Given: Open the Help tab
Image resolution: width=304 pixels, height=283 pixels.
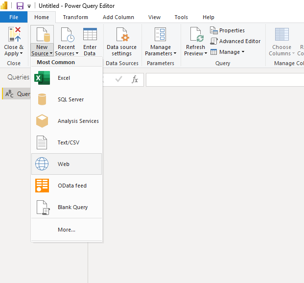Looking at the screenshot, I should tap(209, 17).
